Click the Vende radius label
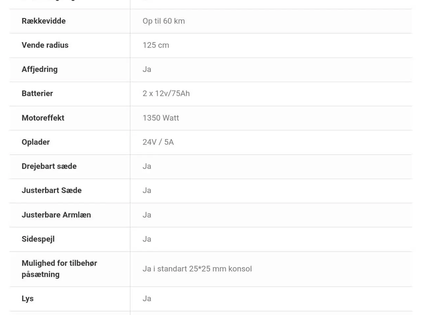421x315 pixels. [45, 45]
